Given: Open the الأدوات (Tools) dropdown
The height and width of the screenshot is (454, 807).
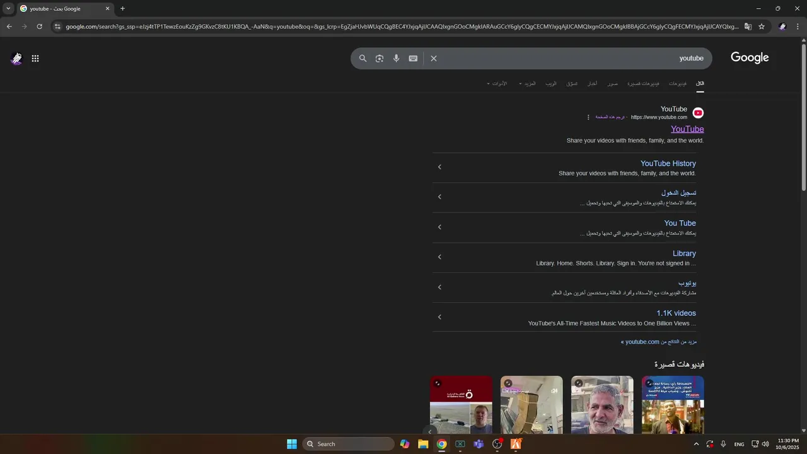Looking at the screenshot, I should pyautogui.click(x=496, y=84).
